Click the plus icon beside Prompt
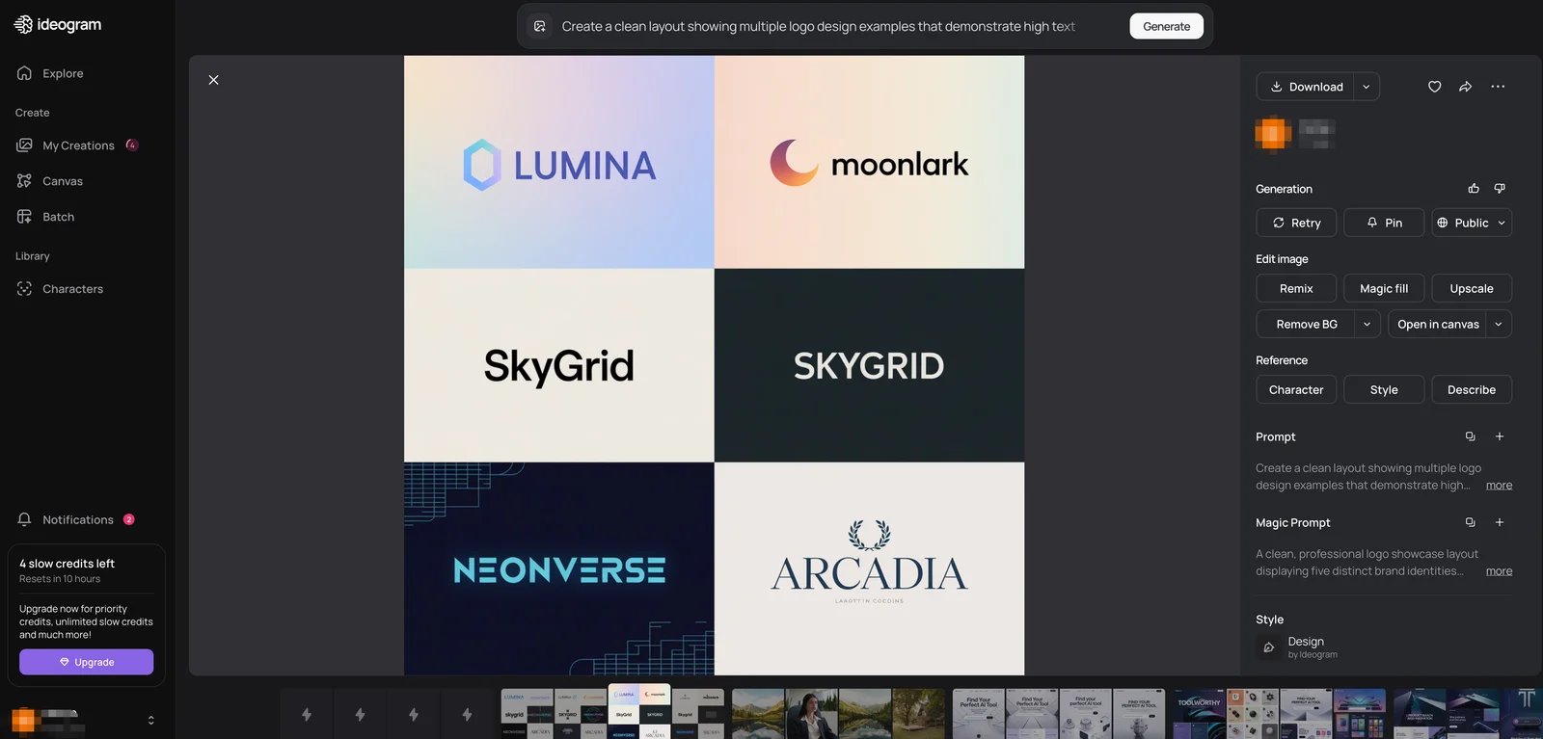This screenshot has height=739, width=1543. point(1500,436)
